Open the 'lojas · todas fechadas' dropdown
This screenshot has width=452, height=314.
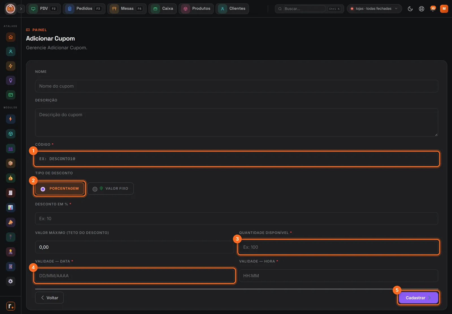374,9
